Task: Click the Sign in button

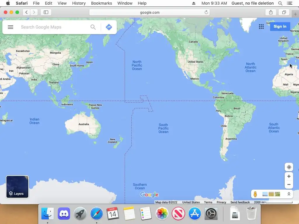Action: (x=280, y=27)
